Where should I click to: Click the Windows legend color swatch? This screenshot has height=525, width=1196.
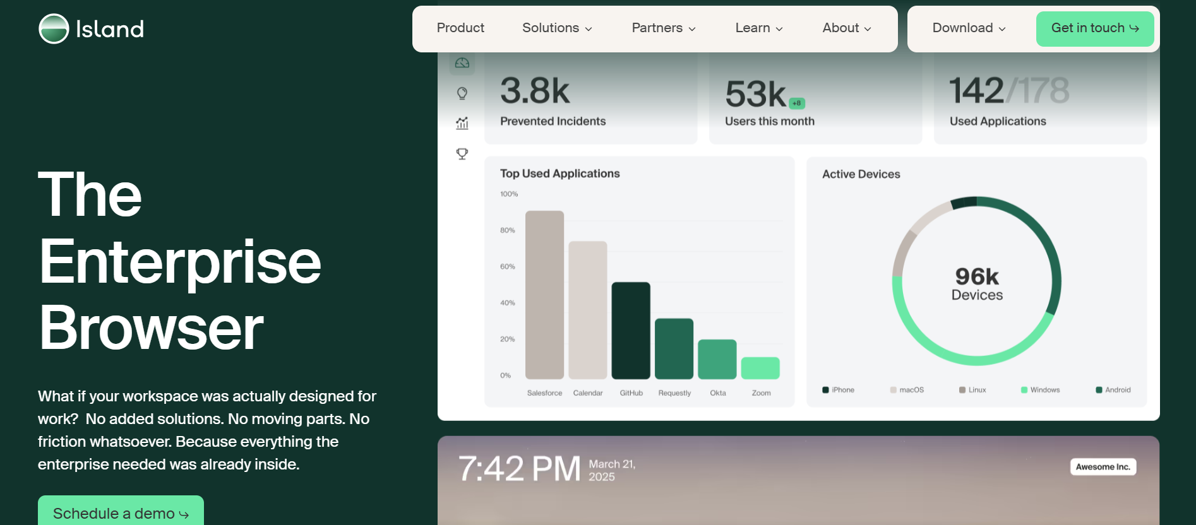pos(1024,390)
